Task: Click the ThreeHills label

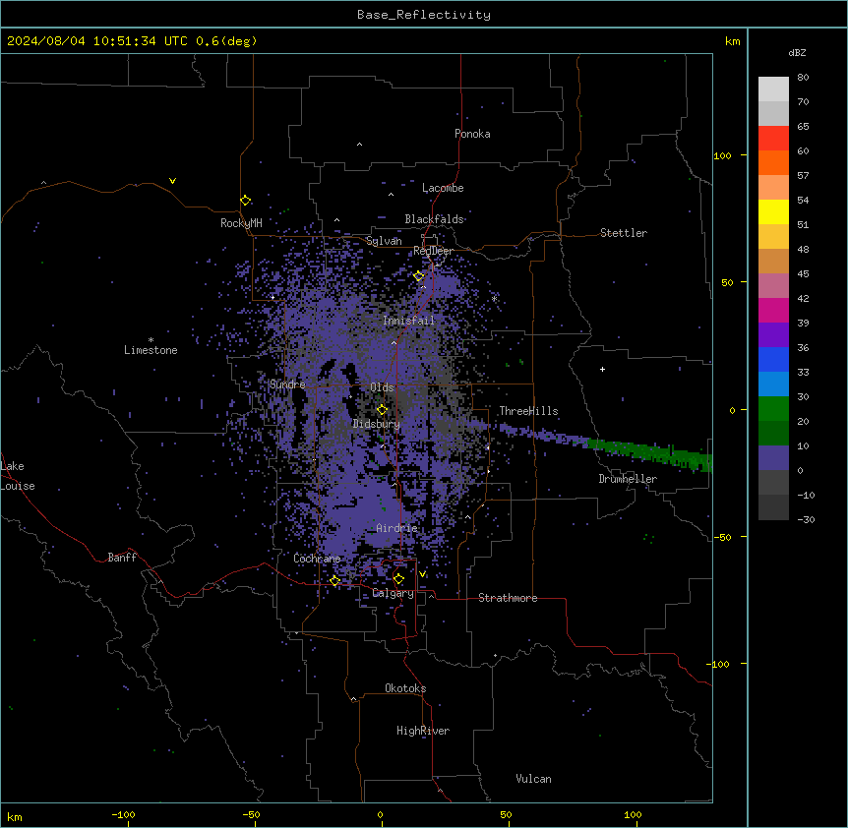Action: [528, 411]
